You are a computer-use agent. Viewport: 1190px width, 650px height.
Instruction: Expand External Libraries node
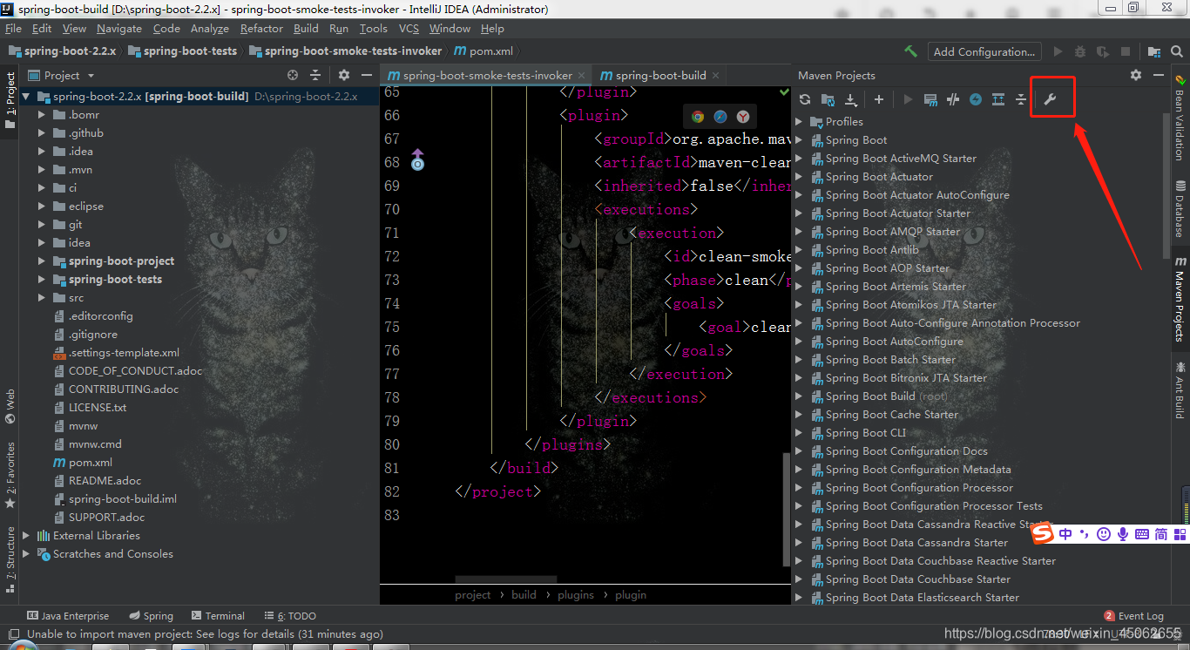pos(26,536)
